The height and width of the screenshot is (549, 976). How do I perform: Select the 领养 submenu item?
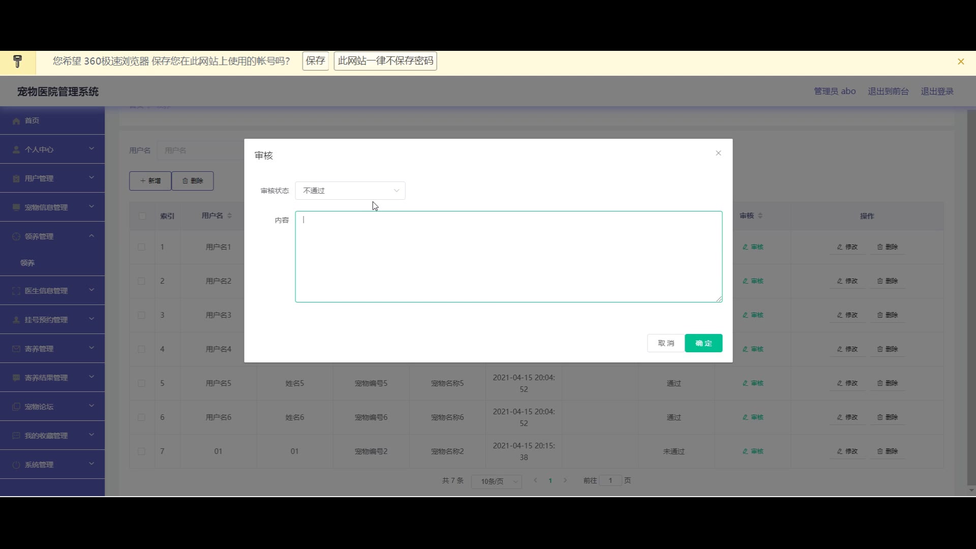point(28,263)
